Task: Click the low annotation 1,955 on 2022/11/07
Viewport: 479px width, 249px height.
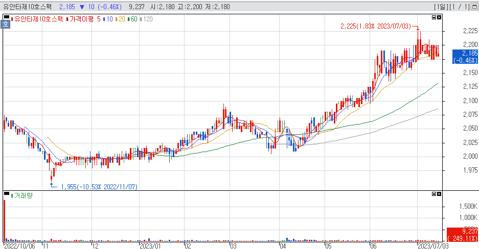Action: tap(99, 187)
